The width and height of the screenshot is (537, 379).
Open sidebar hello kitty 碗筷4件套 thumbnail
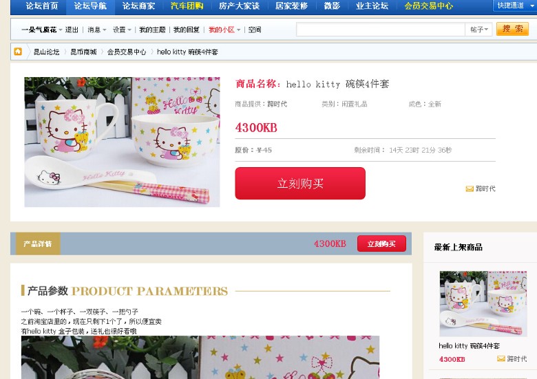click(483, 304)
